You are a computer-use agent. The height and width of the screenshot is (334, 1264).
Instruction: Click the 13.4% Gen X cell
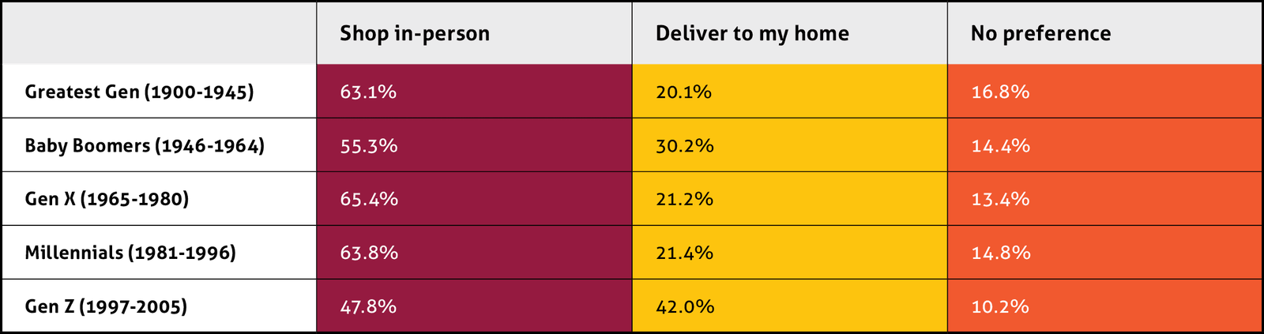tap(1000, 199)
